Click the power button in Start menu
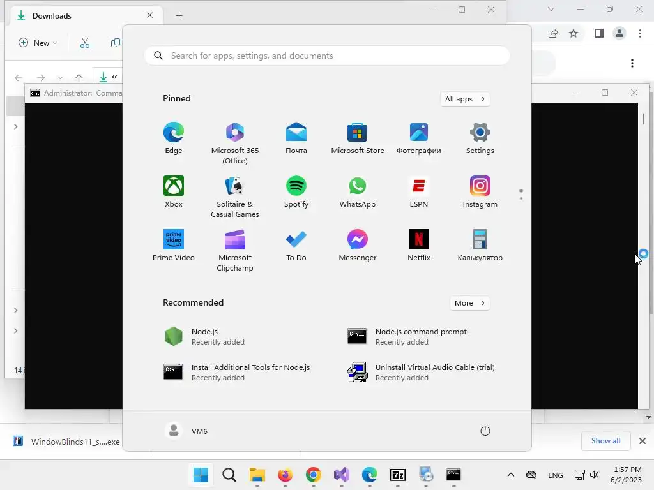 tap(485, 431)
